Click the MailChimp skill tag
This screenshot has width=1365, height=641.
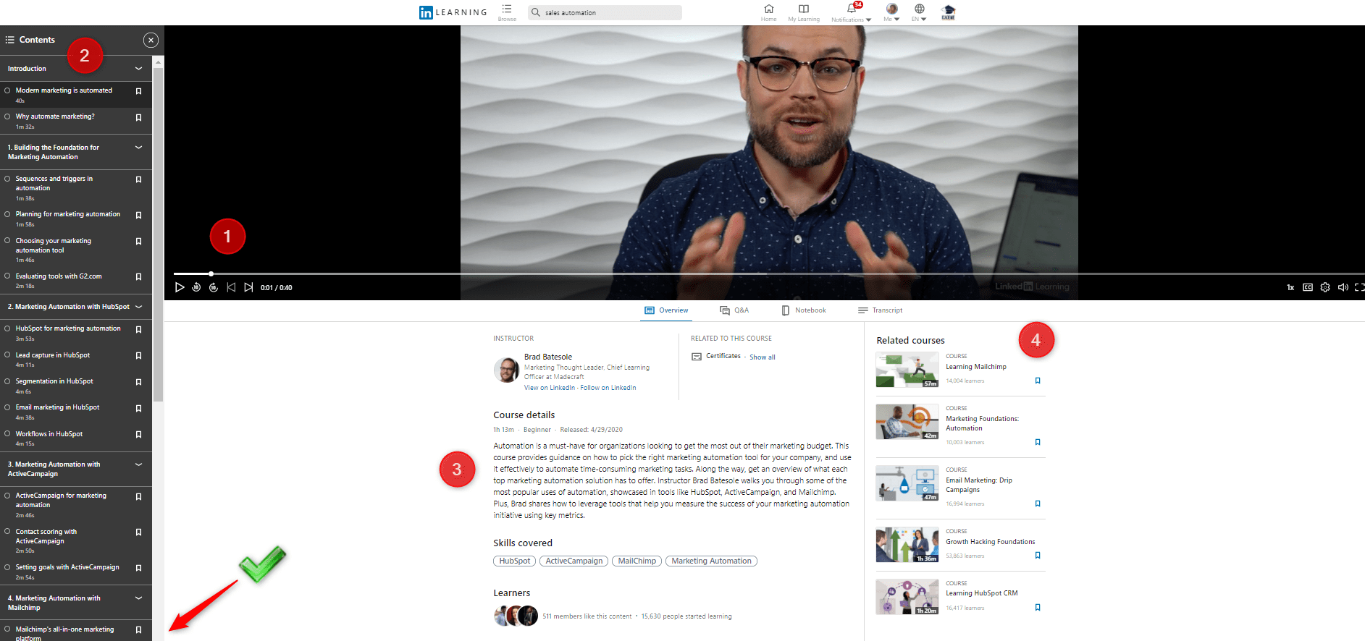click(637, 561)
